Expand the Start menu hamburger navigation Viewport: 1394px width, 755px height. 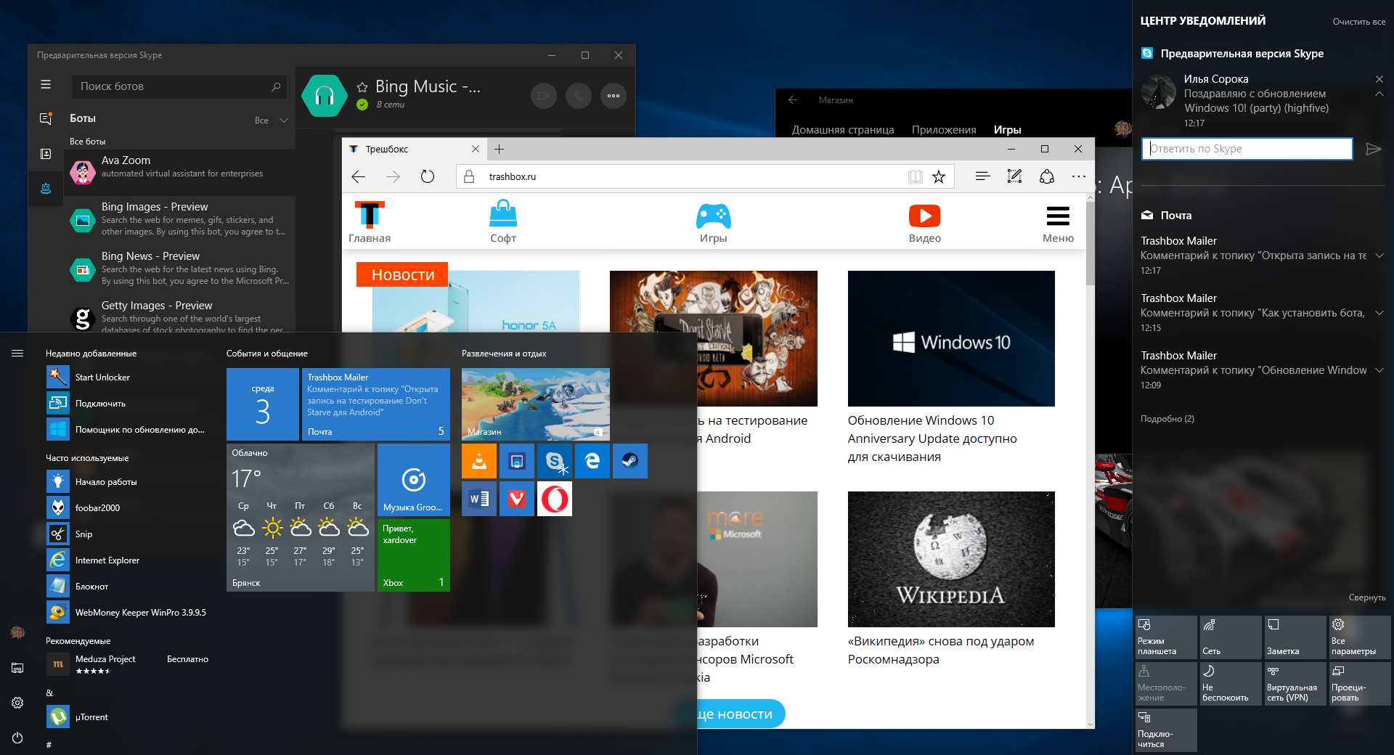(x=17, y=354)
